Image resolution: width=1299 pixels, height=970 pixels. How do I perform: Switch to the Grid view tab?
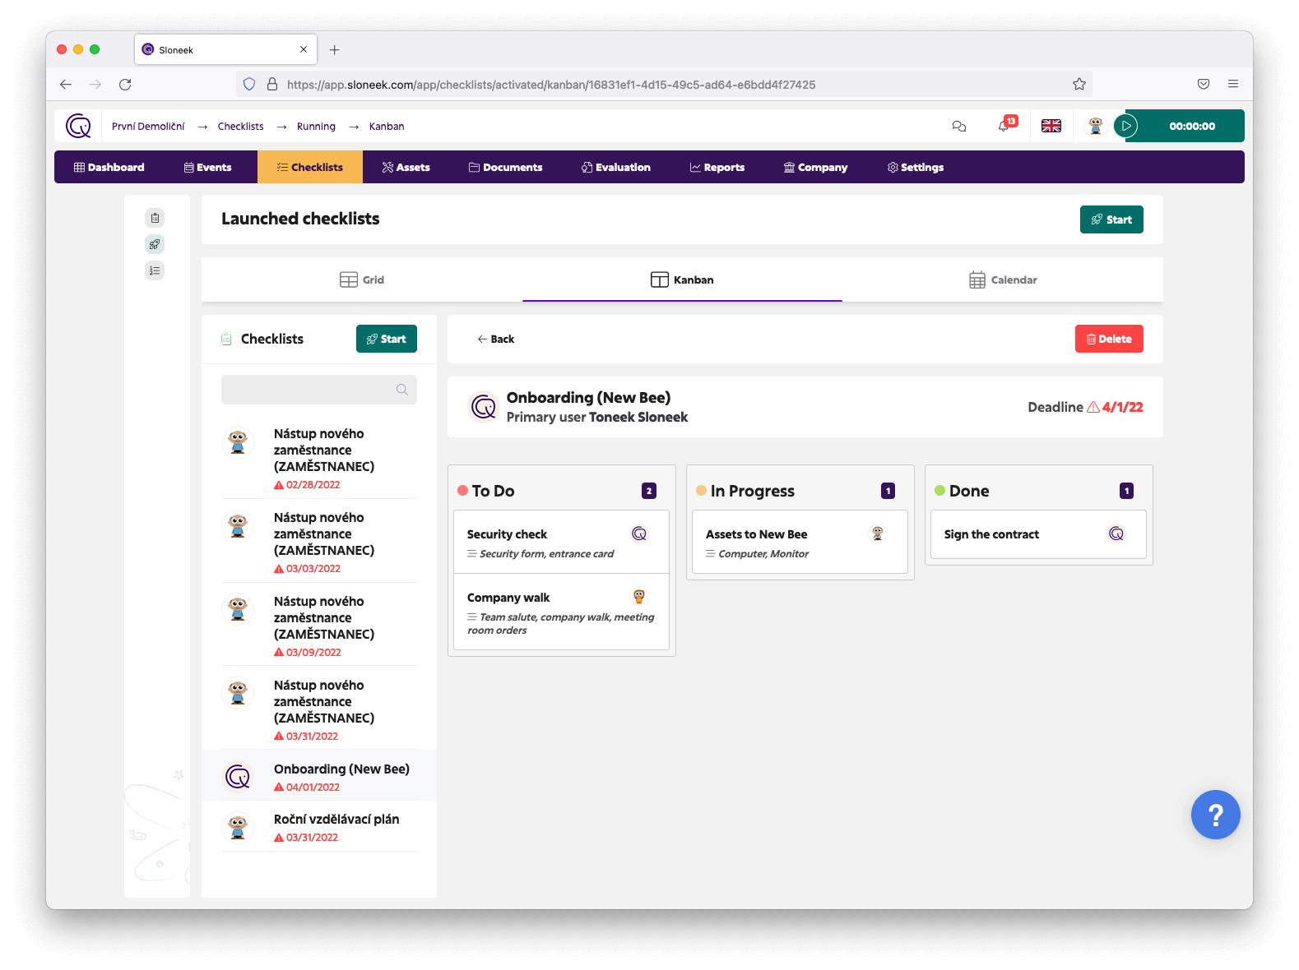362,279
